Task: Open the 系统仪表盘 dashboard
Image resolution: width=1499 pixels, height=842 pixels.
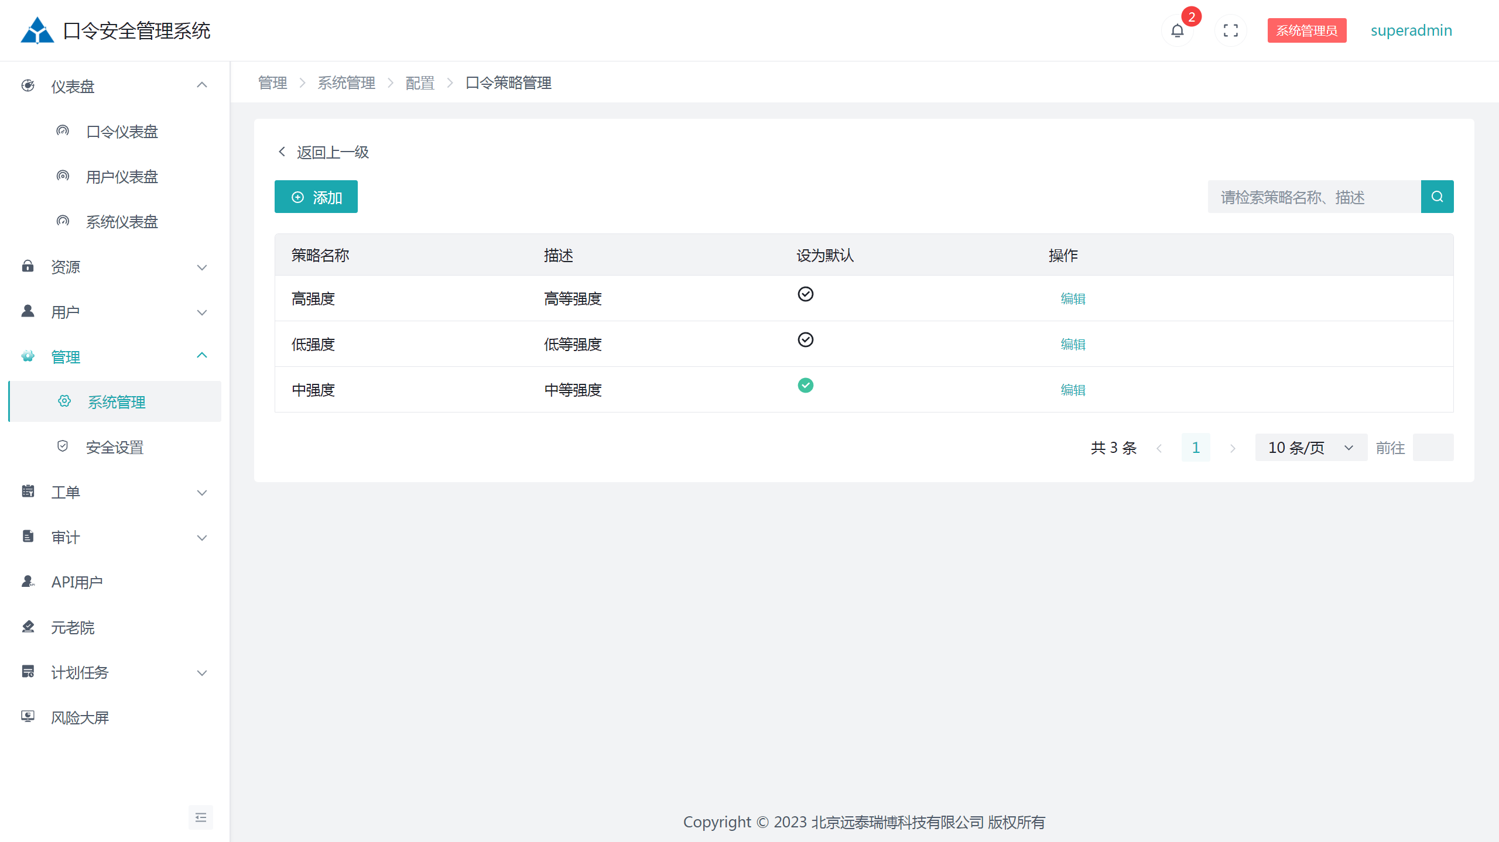Action: tap(121, 221)
